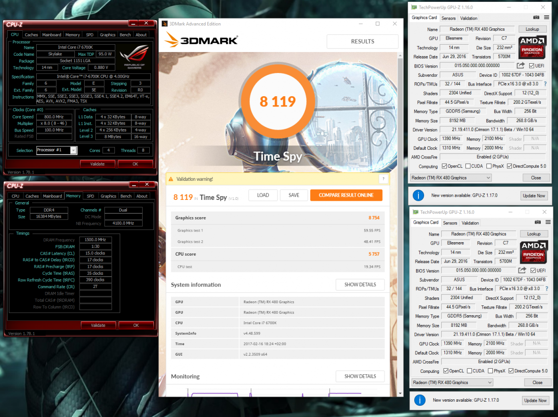The width and height of the screenshot is (558, 417).
Task: Toggle DirectCompute 5.0 checkbox in upper GPU-Z window
Action: pyautogui.click(x=510, y=166)
